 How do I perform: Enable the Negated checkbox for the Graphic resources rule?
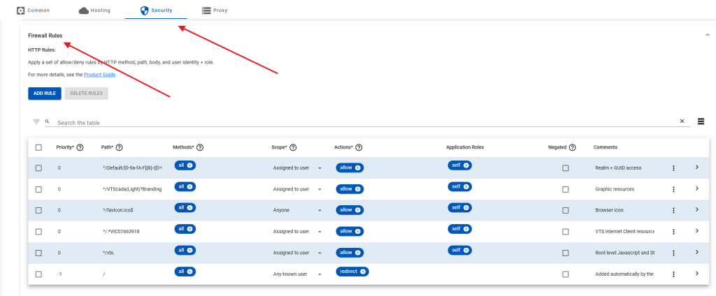[x=565, y=189]
